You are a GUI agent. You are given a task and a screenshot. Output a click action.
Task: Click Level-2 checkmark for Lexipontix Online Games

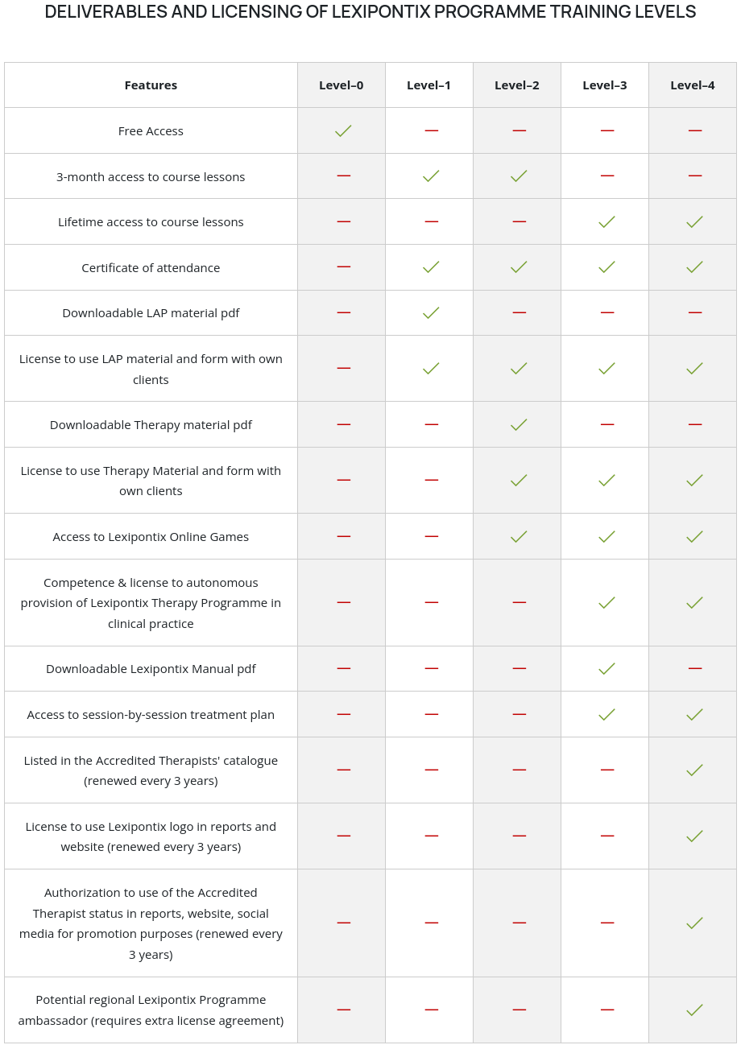click(519, 536)
